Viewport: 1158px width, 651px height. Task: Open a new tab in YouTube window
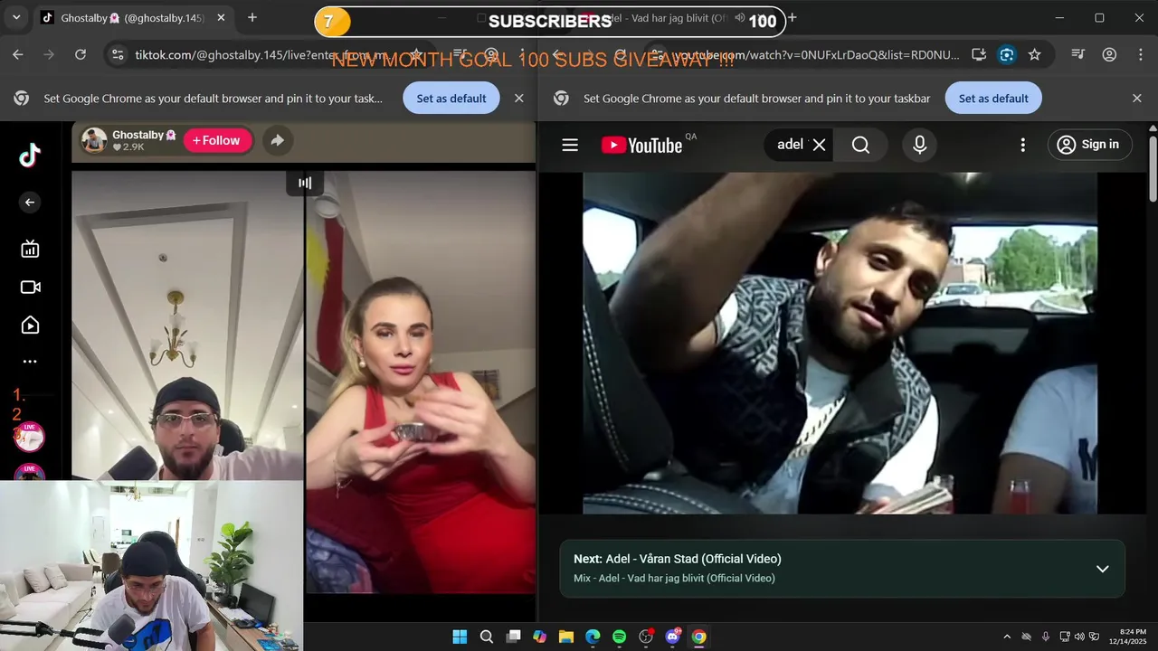click(793, 18)
